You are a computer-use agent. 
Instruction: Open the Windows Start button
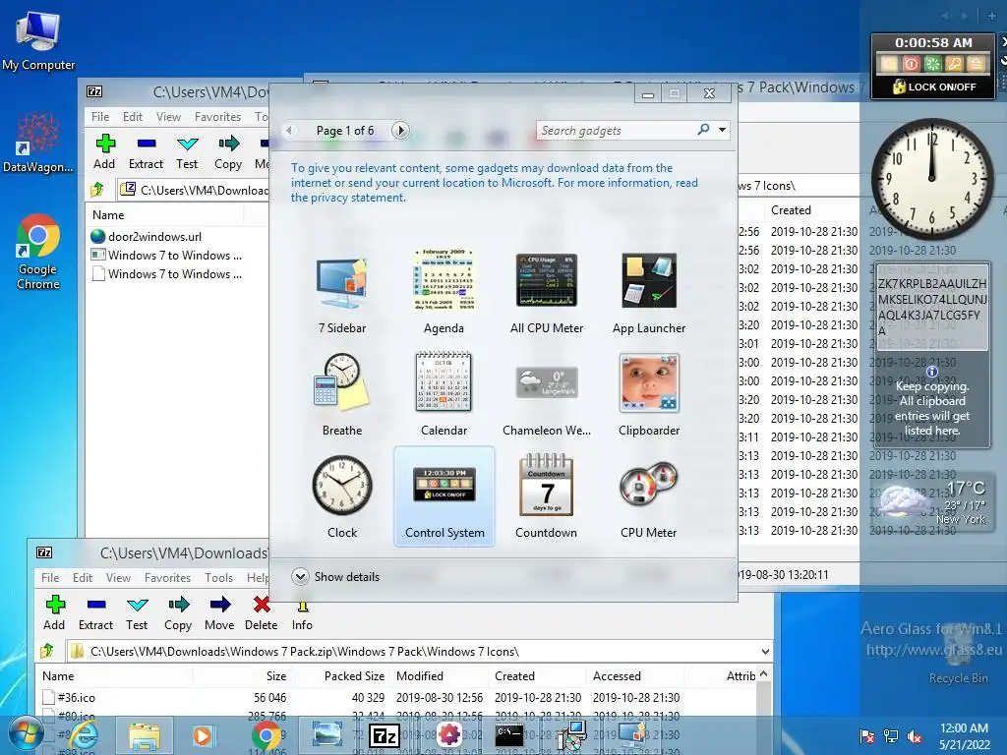pyautogui.click(x=25, y=734)
